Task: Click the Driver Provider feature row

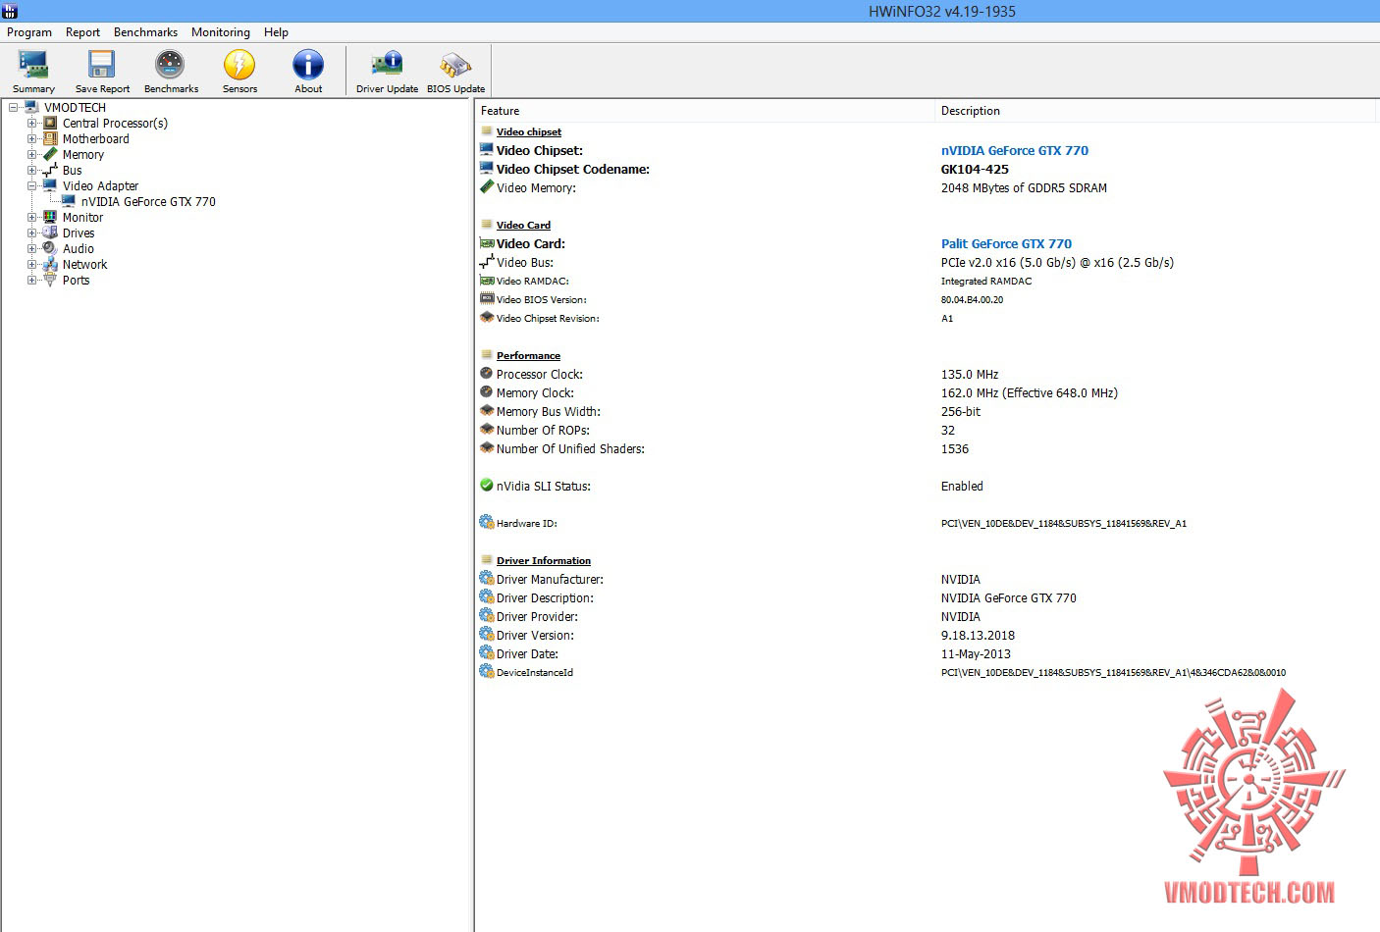Action: pyautogui.click(x=927, y=616)
